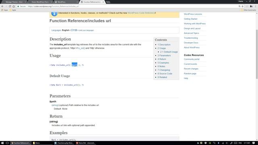
Task: Jump to 9 Related in Contents
Action: (x=162, y=77)
